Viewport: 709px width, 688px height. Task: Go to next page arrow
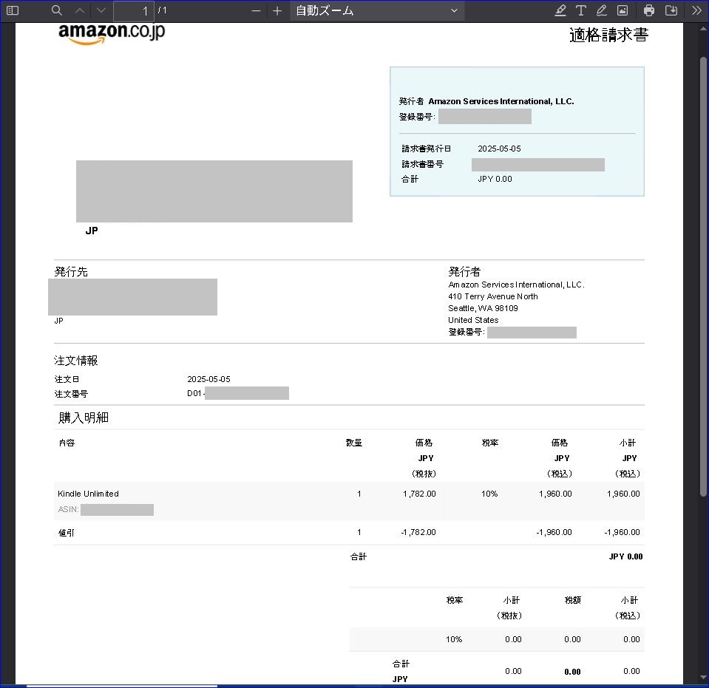101,10
